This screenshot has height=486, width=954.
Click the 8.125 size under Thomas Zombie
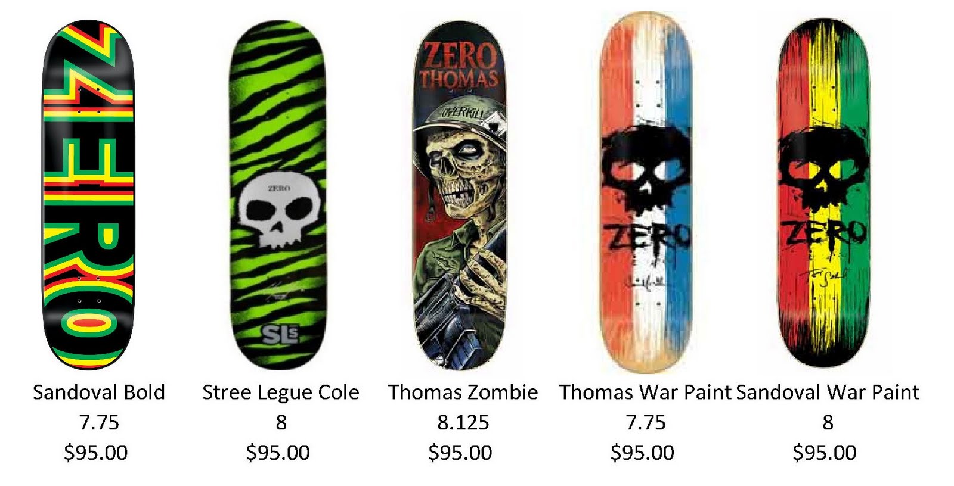pyautogui.click(x=463, y=423)
